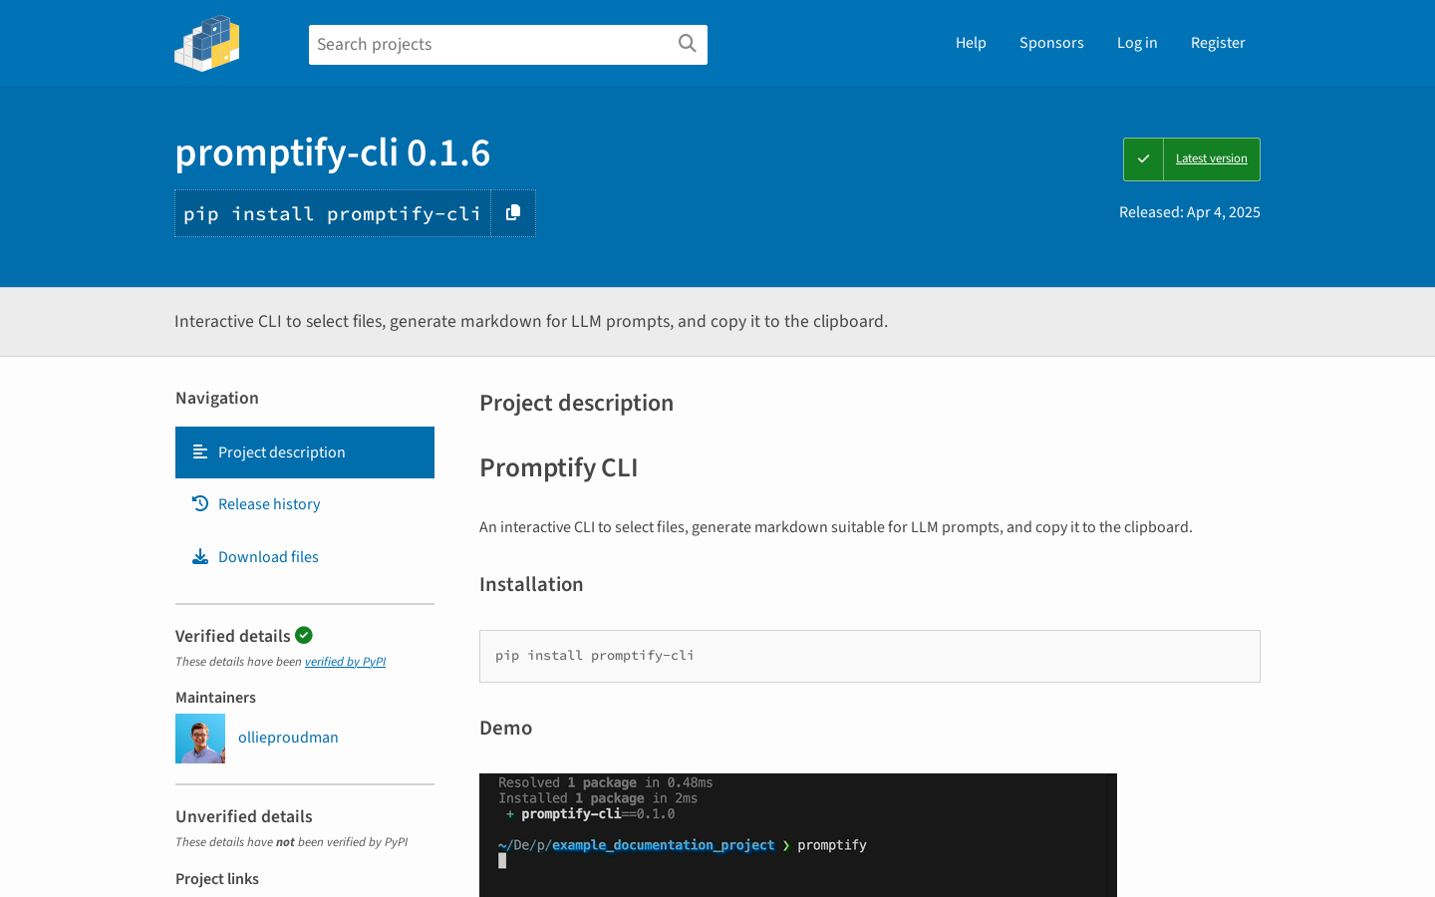The image size is (1435, 897).
Task: Click the Promptify CLI heading
Action: pos(559,467)
